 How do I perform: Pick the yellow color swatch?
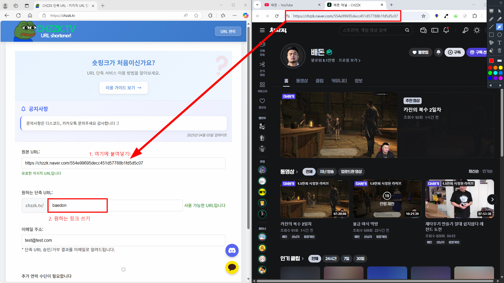pyautogui.click(x=501, y=68)
